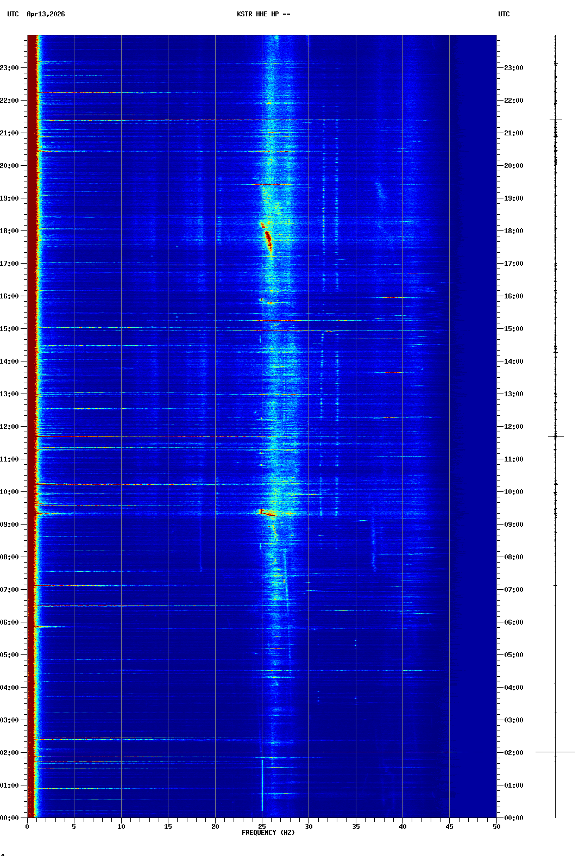Click the Apr13,2026 date label
Image resolution: width=579 pixels, height=861 pixels.
click(46, 14)
